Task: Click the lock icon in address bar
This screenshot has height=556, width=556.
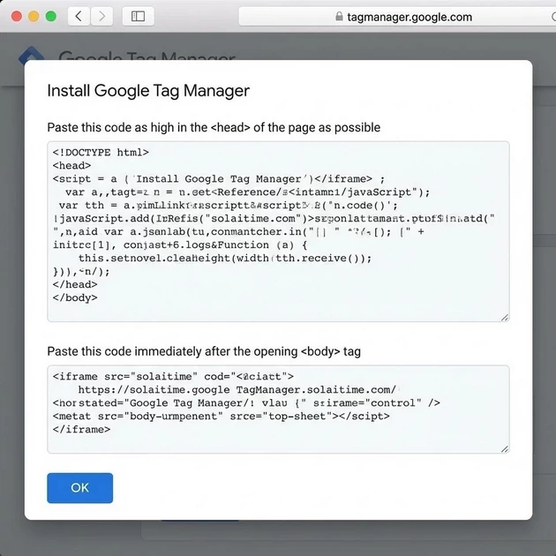Action: click(x=339, y=17)
